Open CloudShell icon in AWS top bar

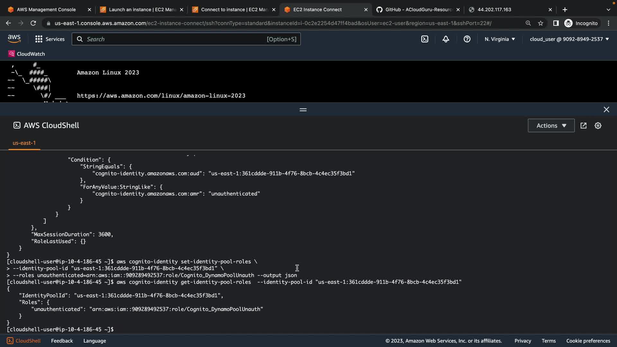coord(425,39)
